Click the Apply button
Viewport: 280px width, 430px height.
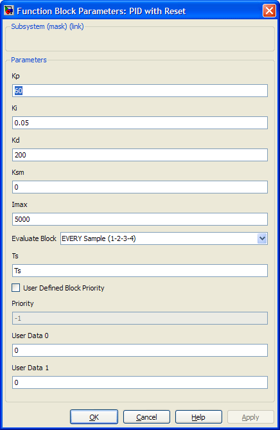(x=250, y=417)
